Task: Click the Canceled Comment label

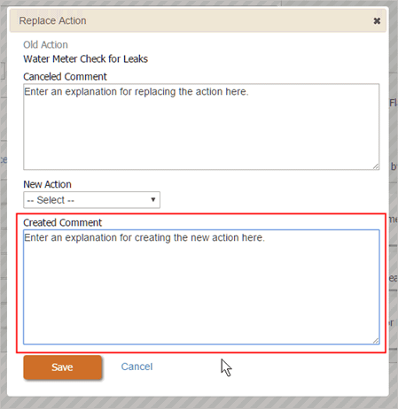Action: point(65,77)
